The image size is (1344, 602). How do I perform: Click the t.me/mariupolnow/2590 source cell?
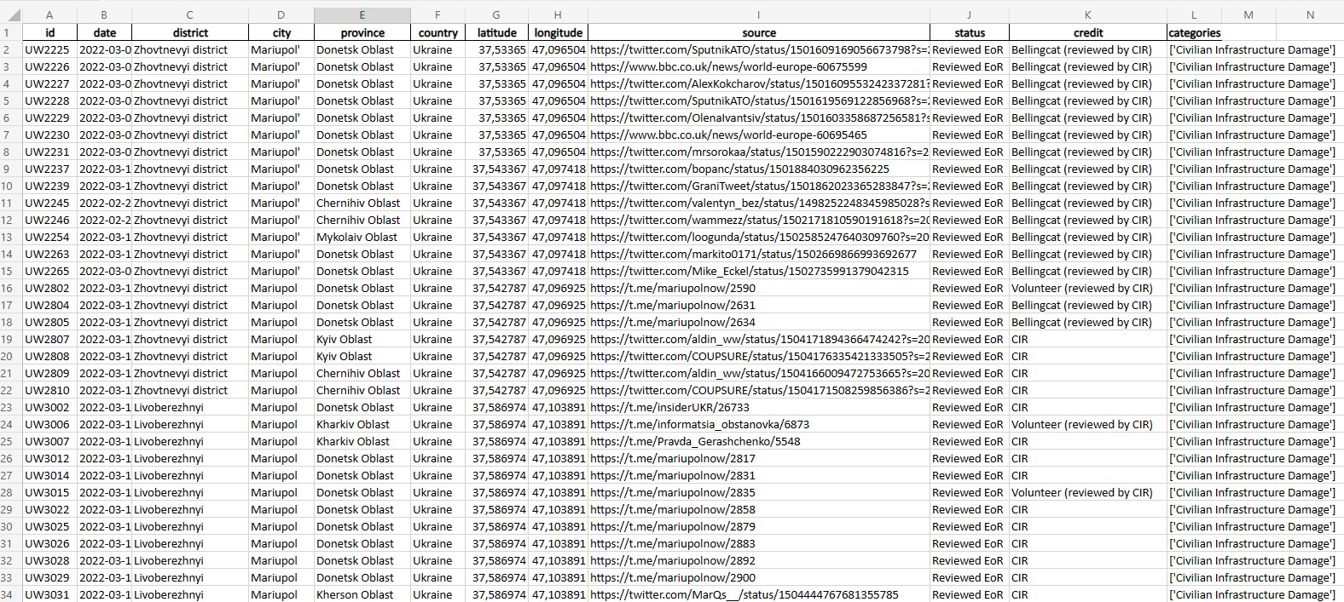click(x=759, y=288)
